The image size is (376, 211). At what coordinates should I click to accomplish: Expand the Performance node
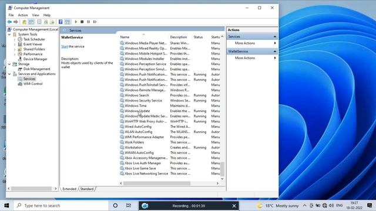pos(15,54)
